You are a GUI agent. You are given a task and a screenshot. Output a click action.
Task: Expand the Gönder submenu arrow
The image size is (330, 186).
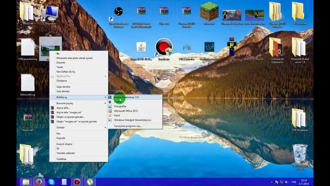pyautogui.click(x=105, y=128)
